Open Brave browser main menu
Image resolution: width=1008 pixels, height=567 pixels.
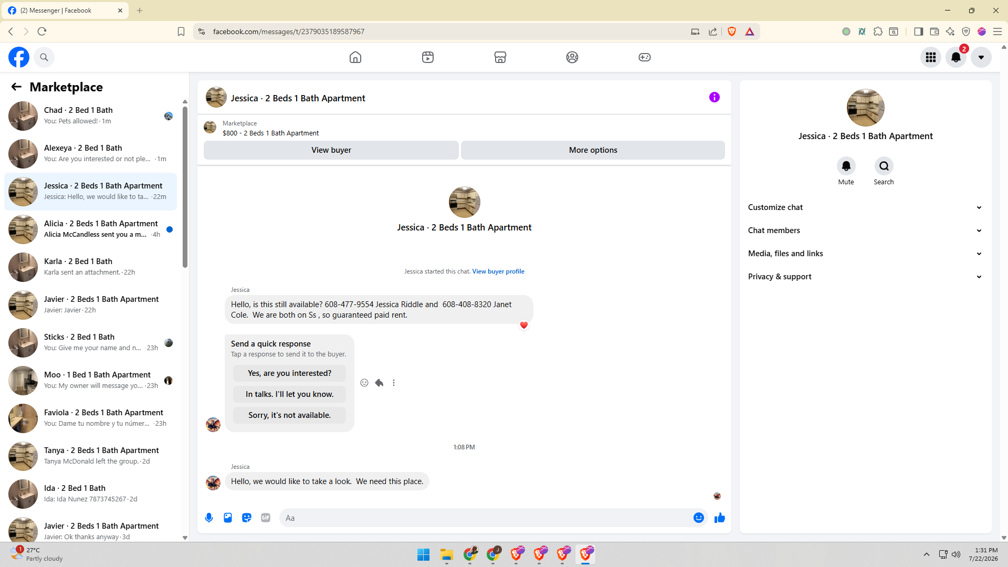tap(997, 31)
